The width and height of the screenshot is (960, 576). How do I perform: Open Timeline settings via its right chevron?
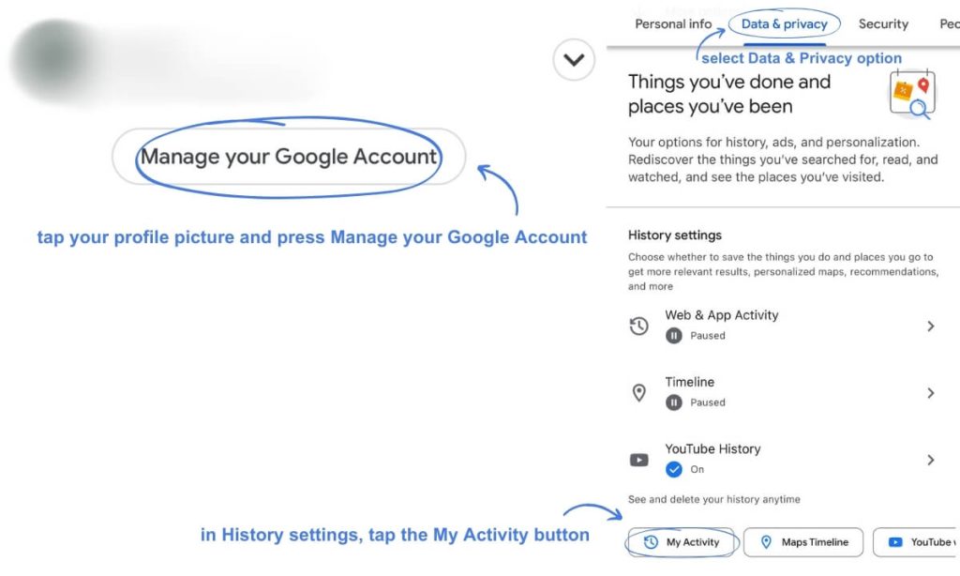pyautogui.click(x=931, y=393)
